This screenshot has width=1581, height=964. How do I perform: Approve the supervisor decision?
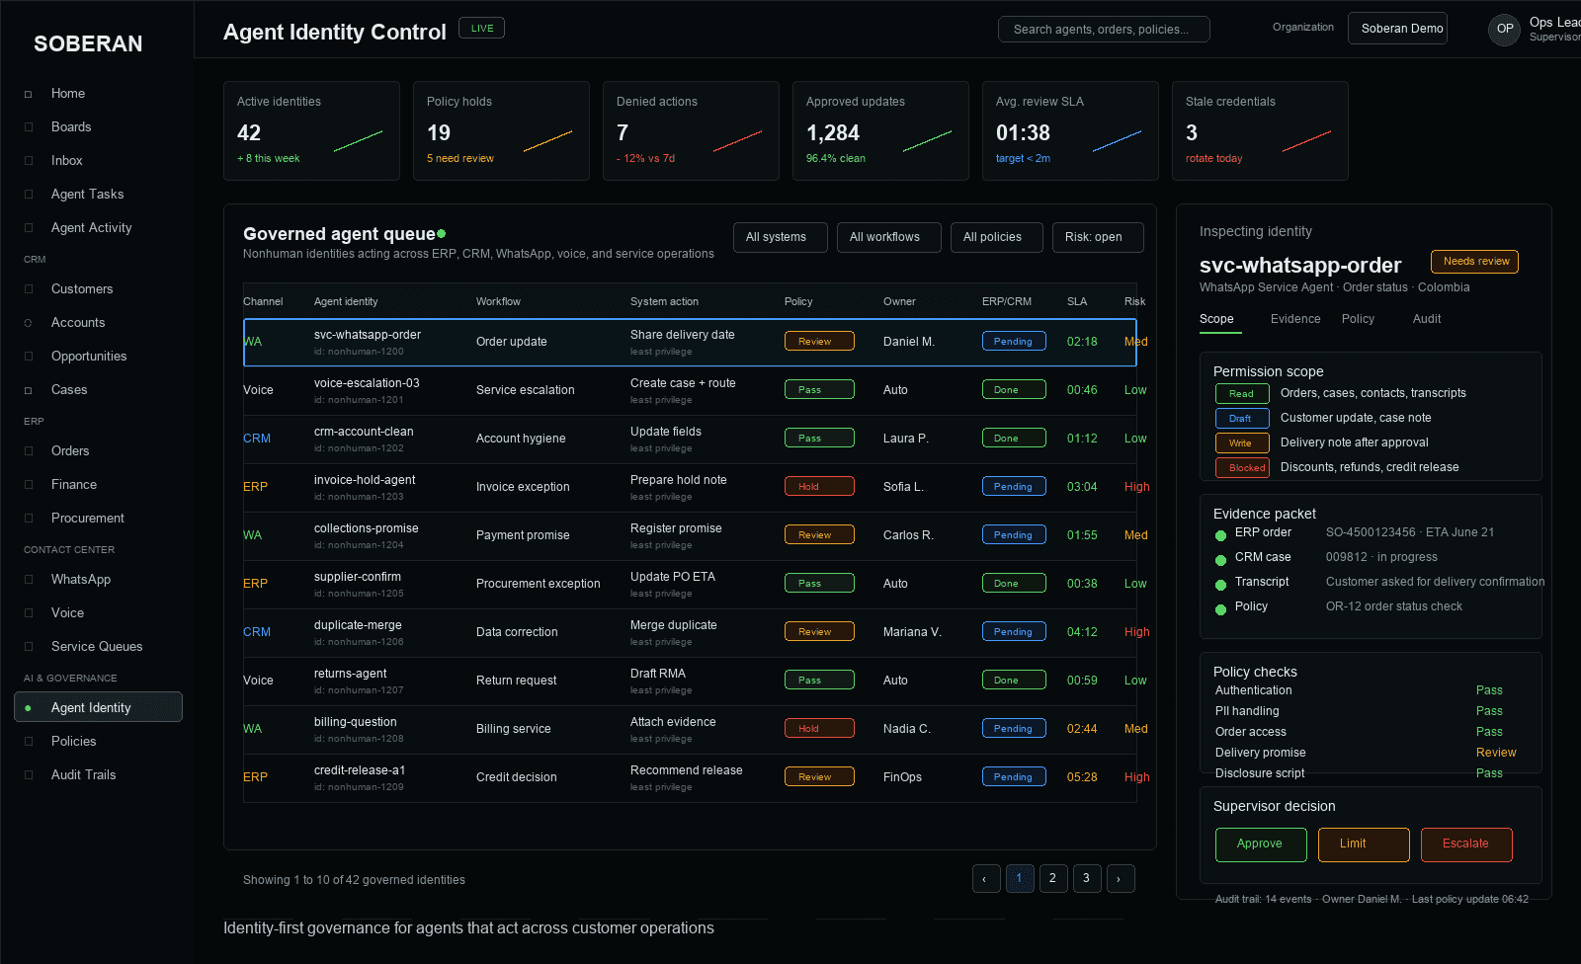pos(1261,844)
